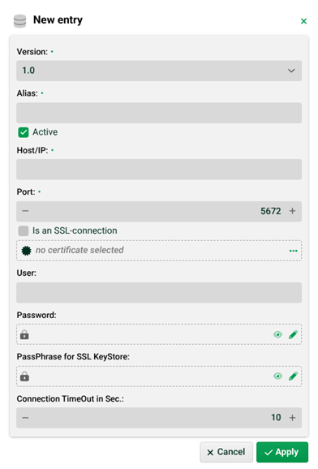The width and height of the screenshot is (318, 469).
Task: Click the Apply button
Action: pos(282,452)
